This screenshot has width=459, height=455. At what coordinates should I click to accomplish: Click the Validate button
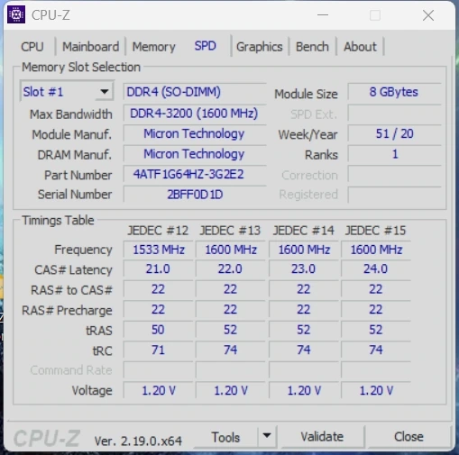[322, 436]
